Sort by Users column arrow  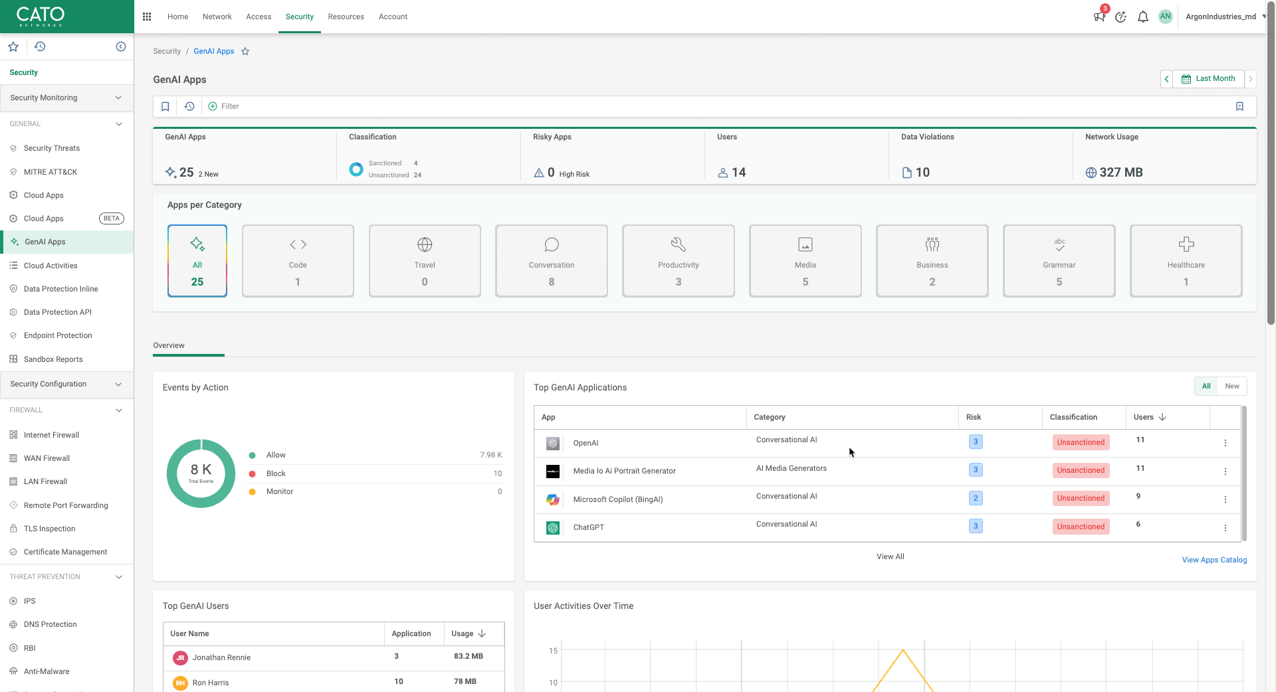(x=1162, y=417)
